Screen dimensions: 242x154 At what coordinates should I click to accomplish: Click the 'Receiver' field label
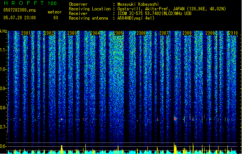pyautogui.click(x=78, y=13)
